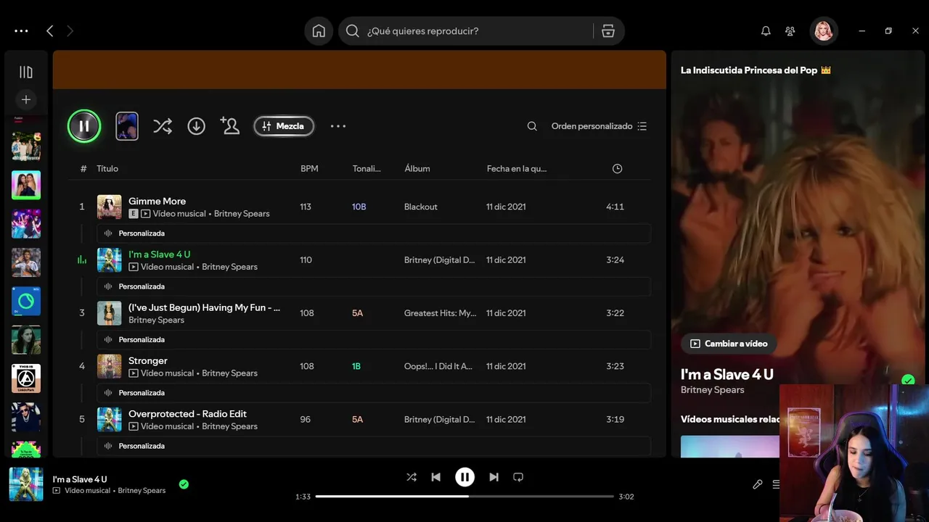
Task: Open more options for playlist
Action: point(338,126)
